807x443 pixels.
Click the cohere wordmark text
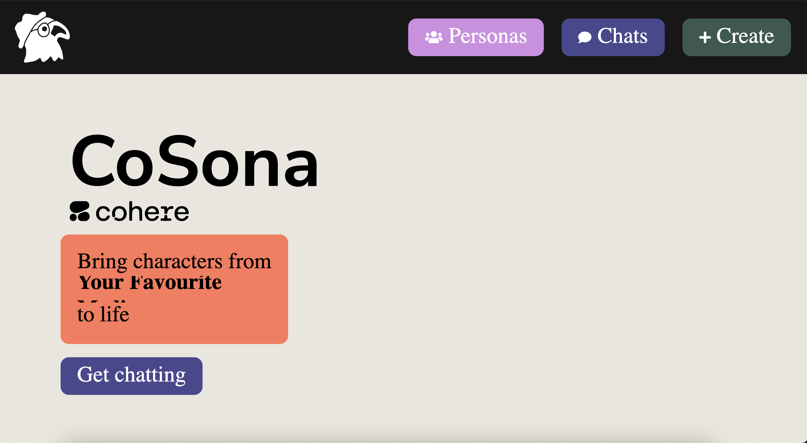[142, 212]
